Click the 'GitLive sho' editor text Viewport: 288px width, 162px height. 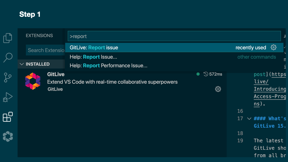coord(270,148)
